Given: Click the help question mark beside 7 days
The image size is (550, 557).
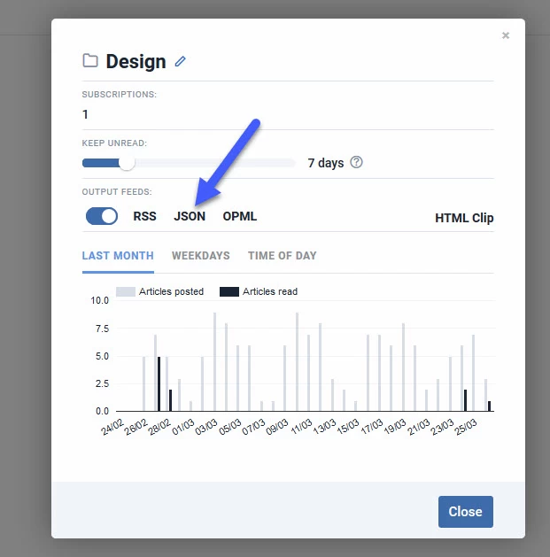Looking at the screenshot, I should (356, 162).
